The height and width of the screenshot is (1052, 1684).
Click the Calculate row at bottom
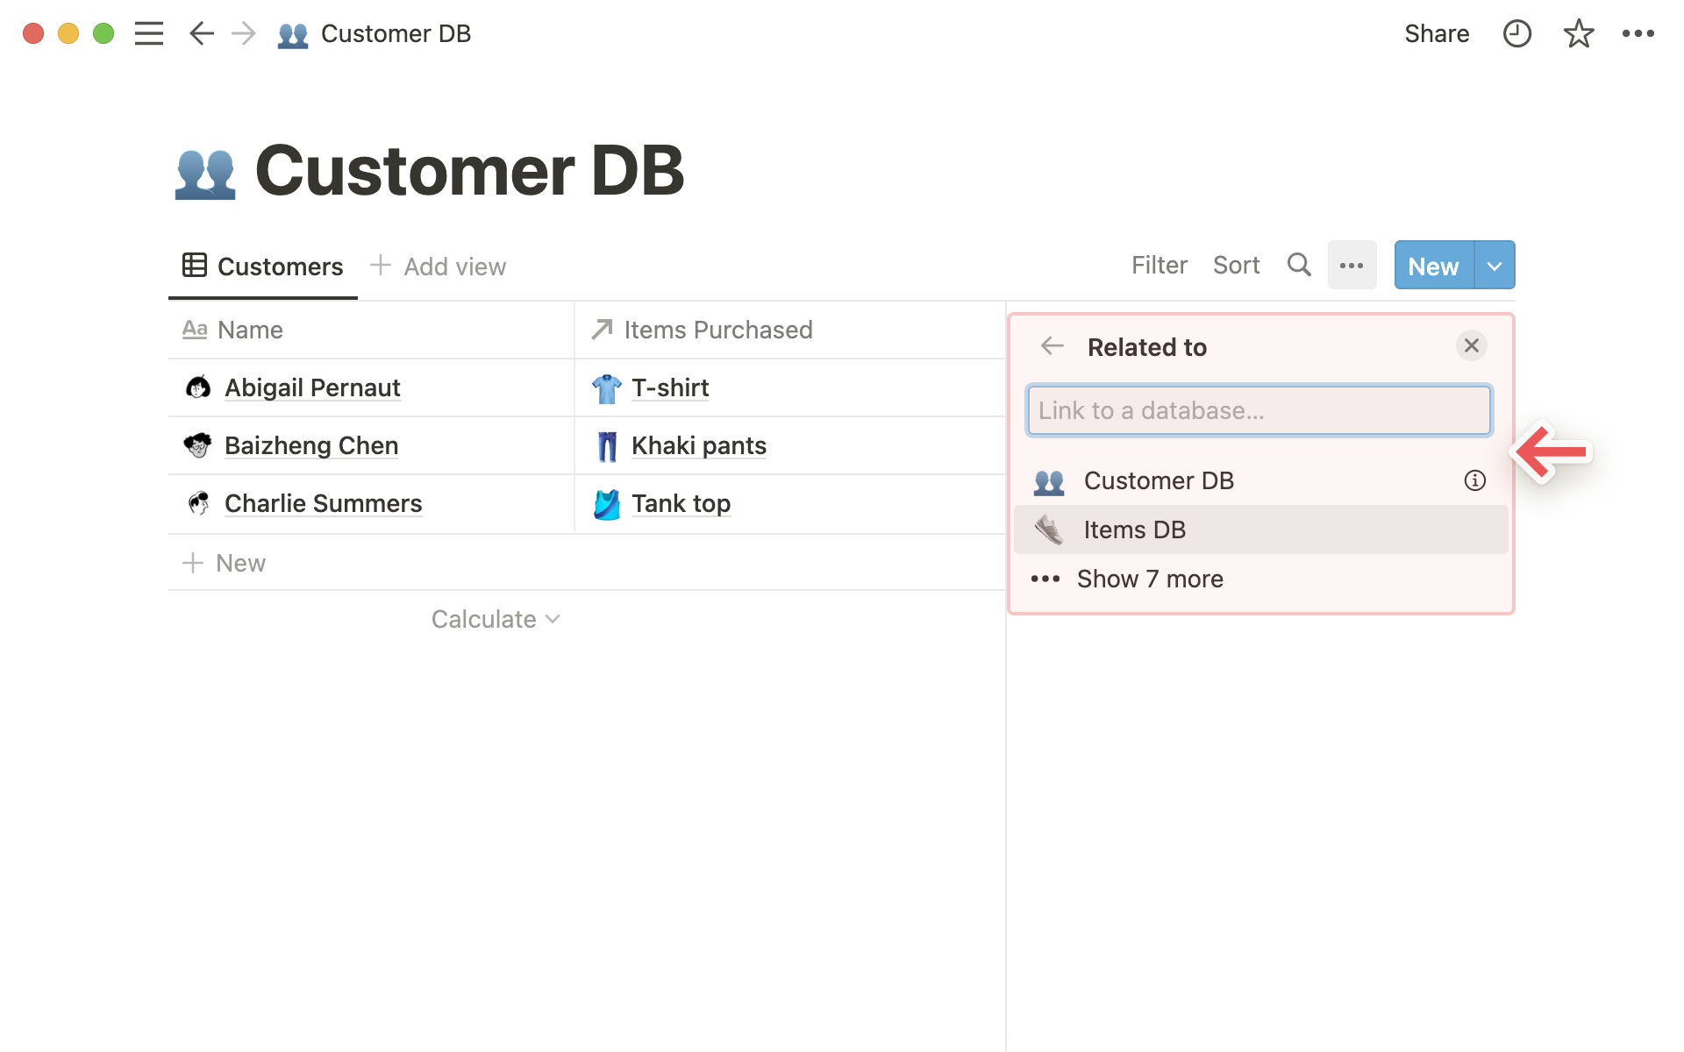coord(495,619)
